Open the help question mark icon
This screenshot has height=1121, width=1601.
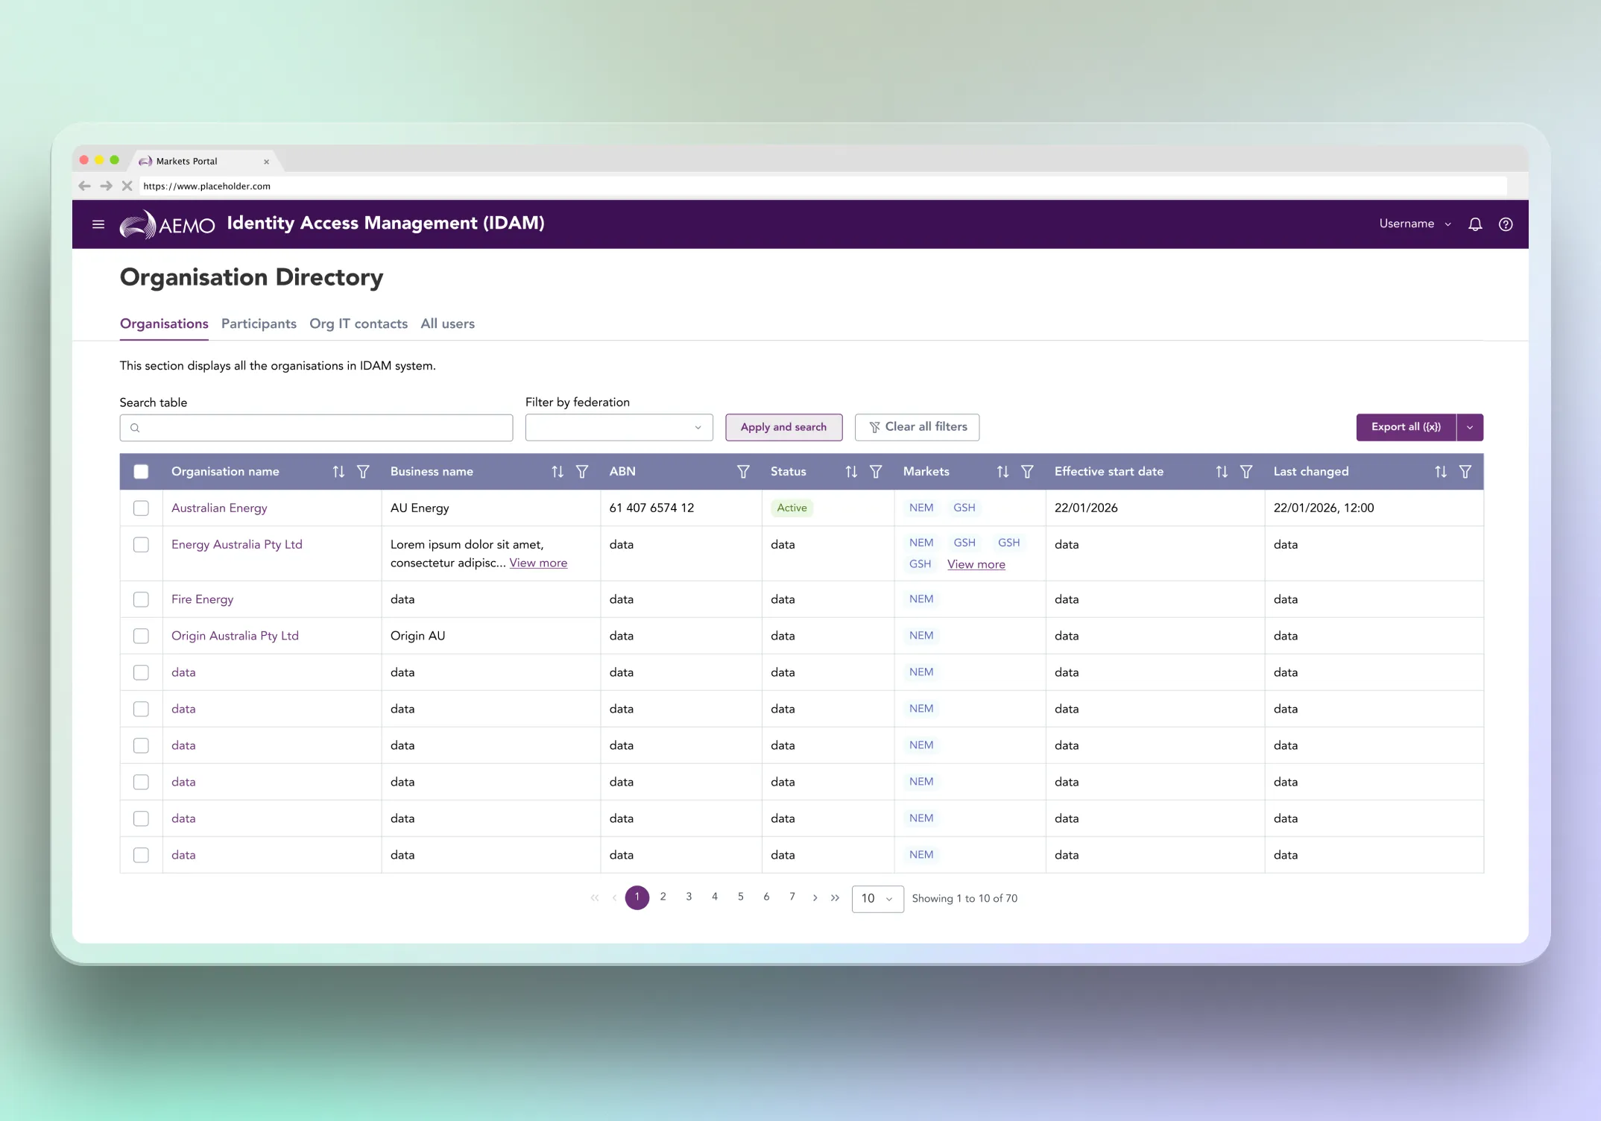[1505, 224]
